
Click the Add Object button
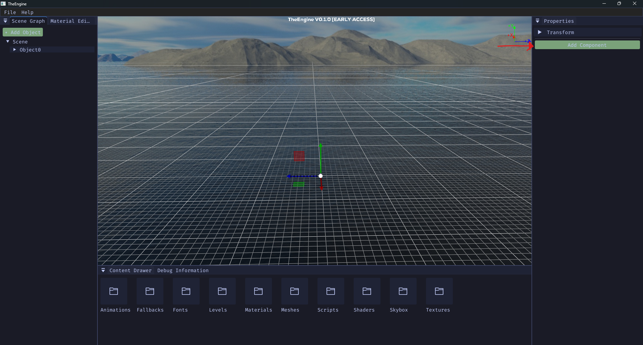[23, 32]
